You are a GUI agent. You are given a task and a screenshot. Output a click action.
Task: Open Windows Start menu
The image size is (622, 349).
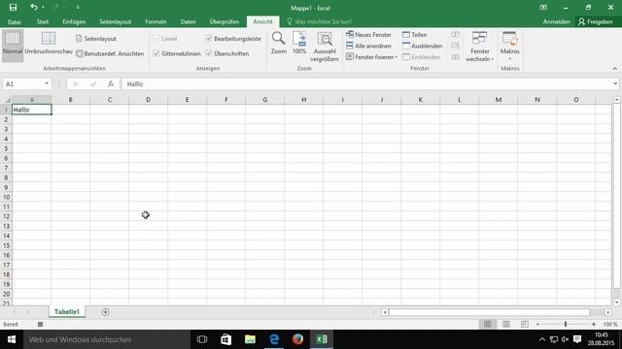coord(12,339)
